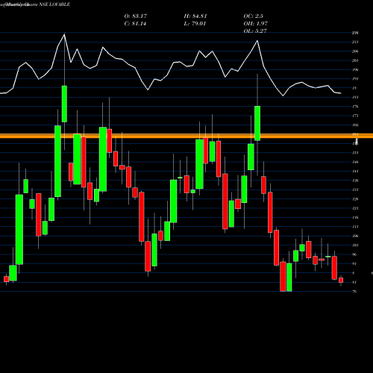The width and height of the screenshot is (373, 373).
Task: Click the 91 price axis label
Action: [x=354, y=263]
